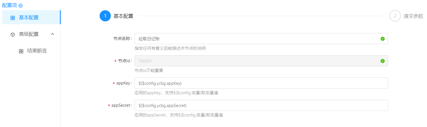Click the green check in 节点Id field

[383, 61]
